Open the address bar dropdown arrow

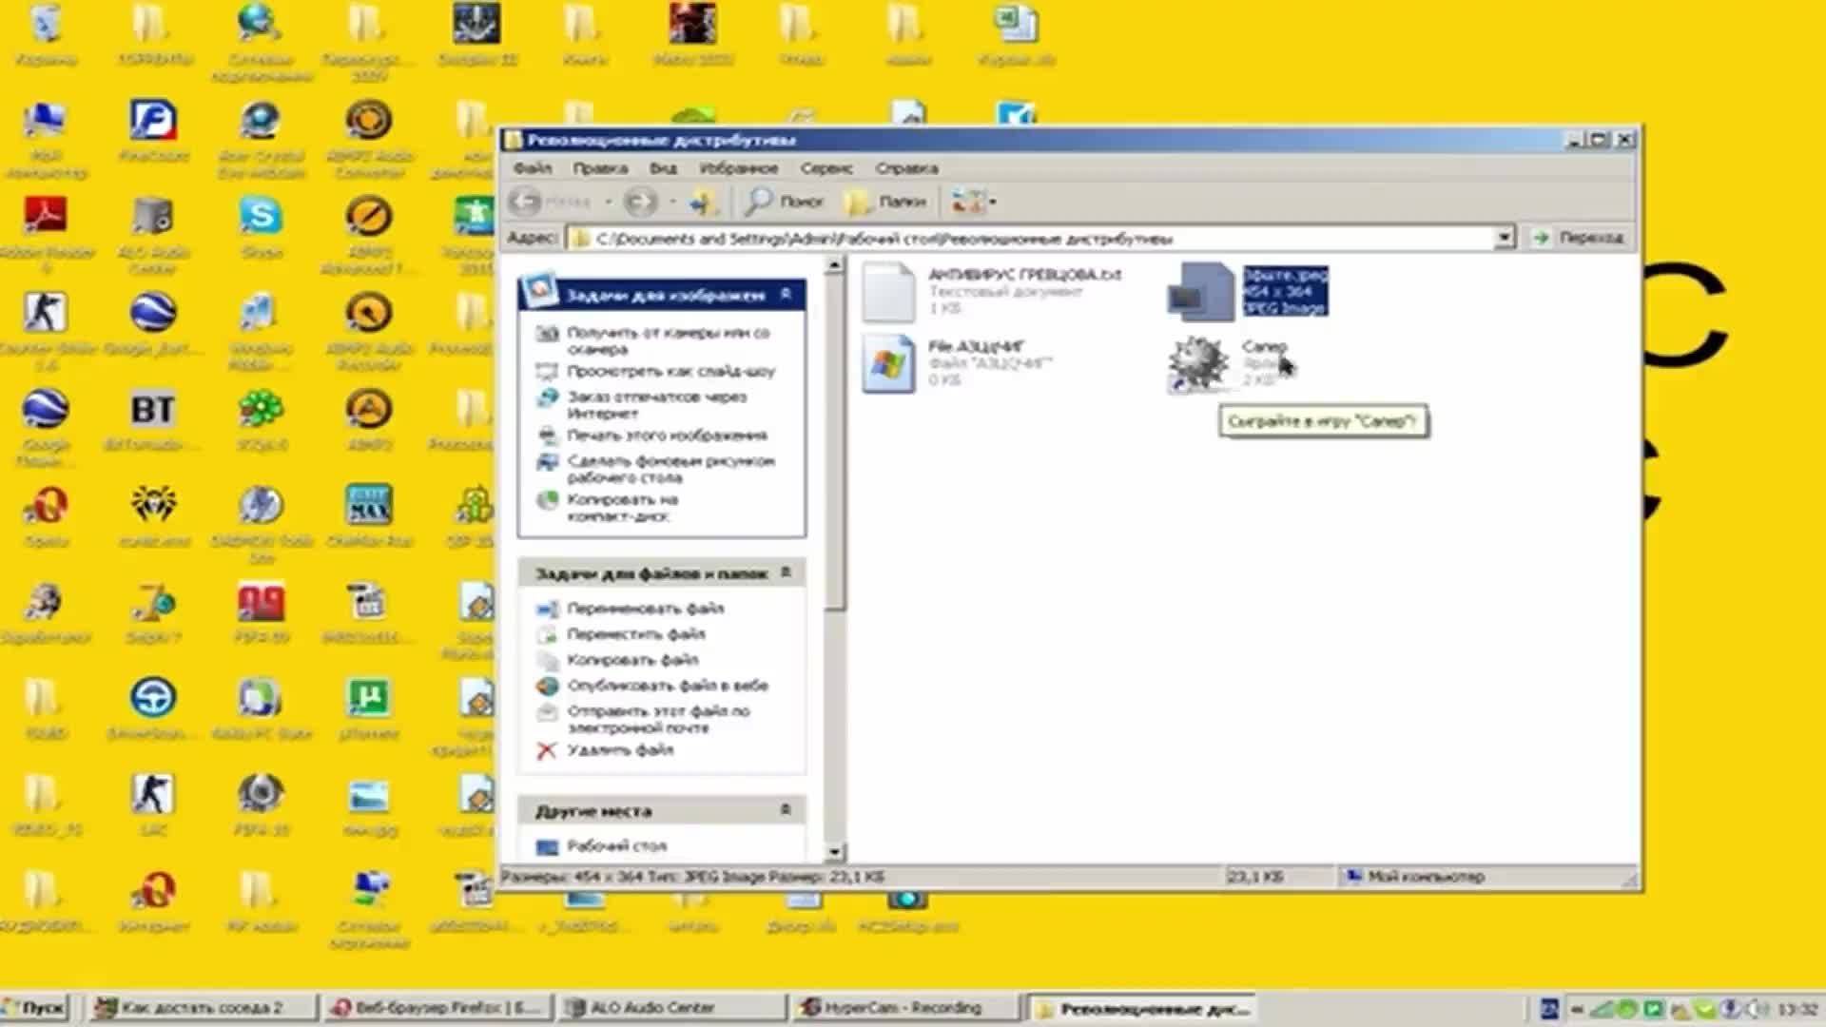tap(1504, 238)
